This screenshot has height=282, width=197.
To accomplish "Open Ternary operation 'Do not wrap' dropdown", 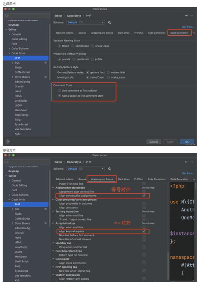I will coord(148,211).
